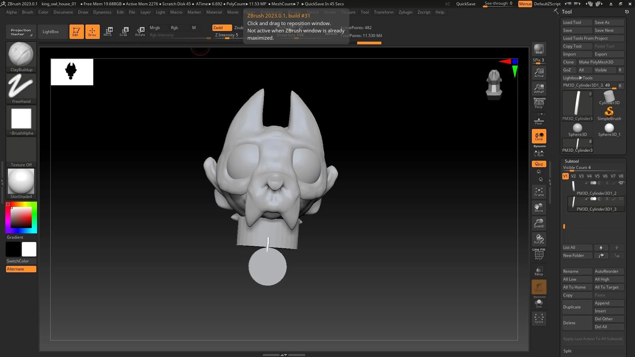Pick a color in the color picker square

pos(21,217)
